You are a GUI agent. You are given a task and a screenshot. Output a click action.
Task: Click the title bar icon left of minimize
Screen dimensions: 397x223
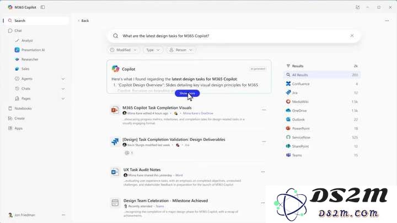point(357,7)
